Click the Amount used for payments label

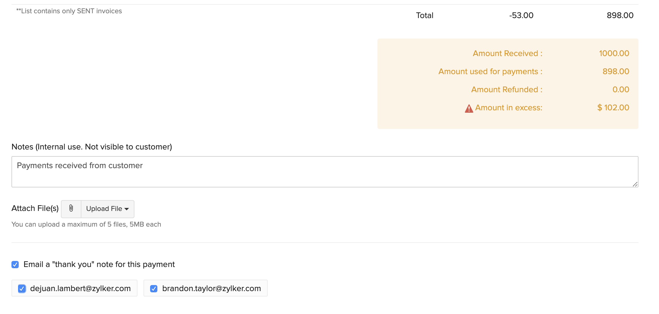pos(490,71)
